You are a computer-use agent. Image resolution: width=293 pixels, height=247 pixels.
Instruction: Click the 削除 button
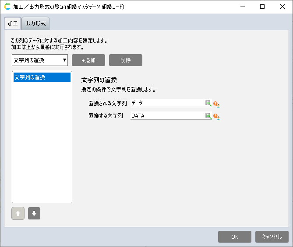point(126,60)
